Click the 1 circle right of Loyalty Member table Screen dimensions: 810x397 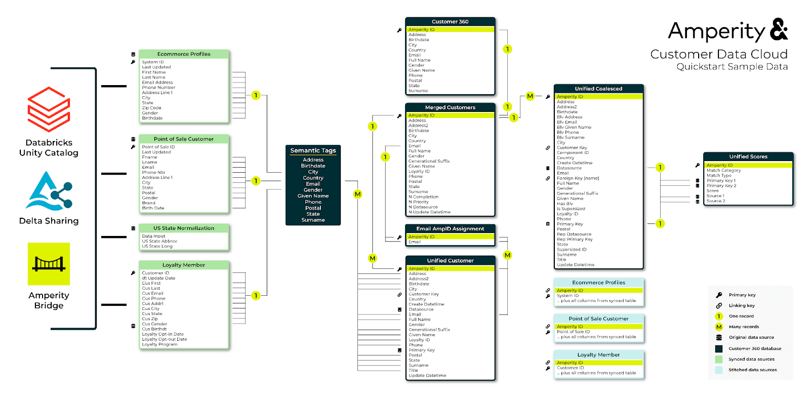(256, 295)
